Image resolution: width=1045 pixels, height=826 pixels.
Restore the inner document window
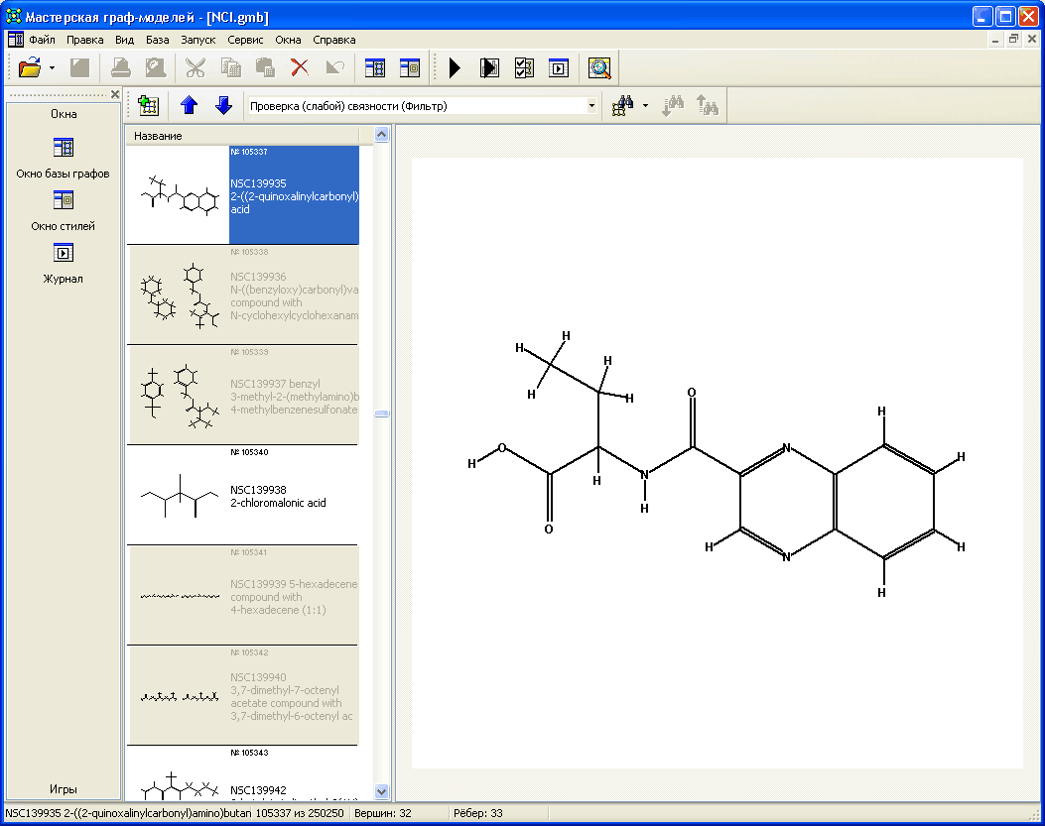1013,40
